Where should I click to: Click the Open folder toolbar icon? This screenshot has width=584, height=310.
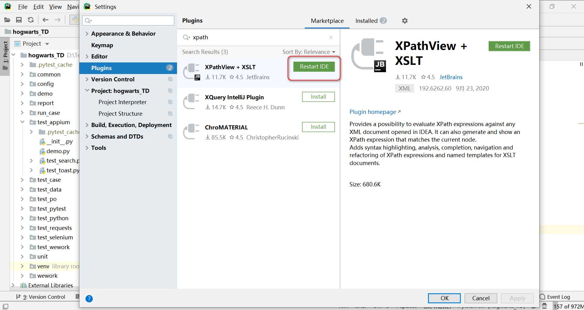tap(7, 20)
